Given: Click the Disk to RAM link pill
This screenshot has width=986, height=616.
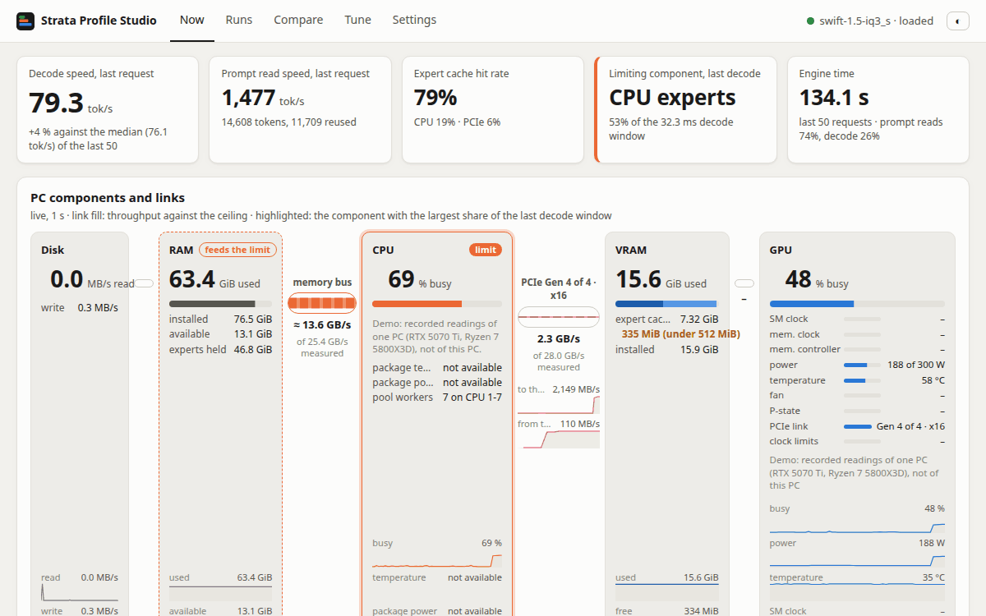Looking at the screenshot, I should click(144, 283).
